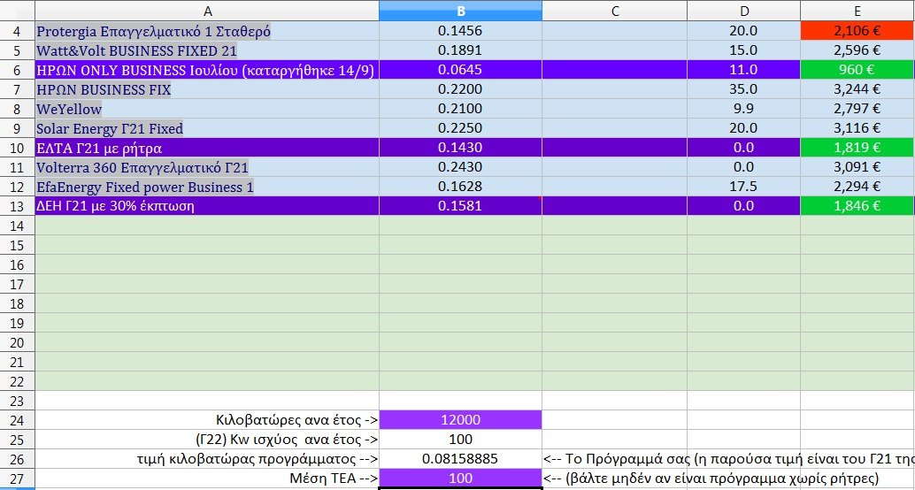Click fixed charge cell 15.0
Screen dimensions: 915x490
pyautogui.click(x=743, y=50)
